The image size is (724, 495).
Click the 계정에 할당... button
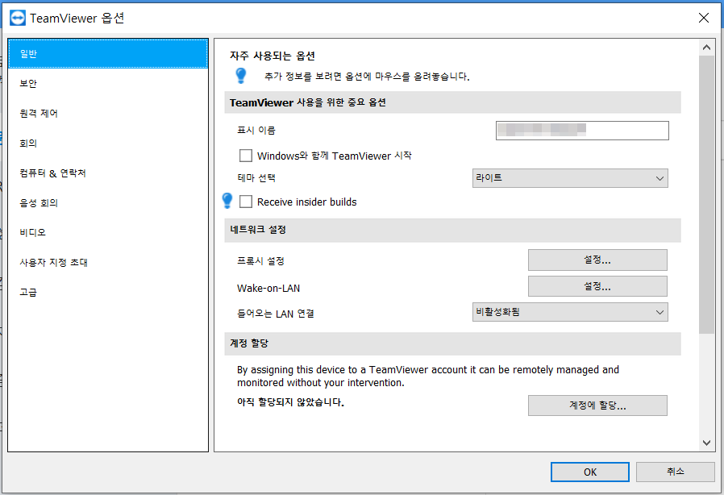(597, 406)
